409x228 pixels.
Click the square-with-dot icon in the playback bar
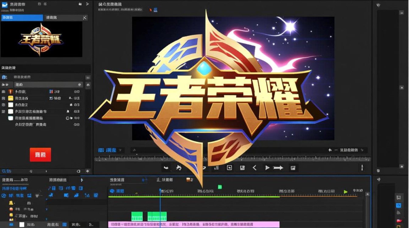coord(229,168)
